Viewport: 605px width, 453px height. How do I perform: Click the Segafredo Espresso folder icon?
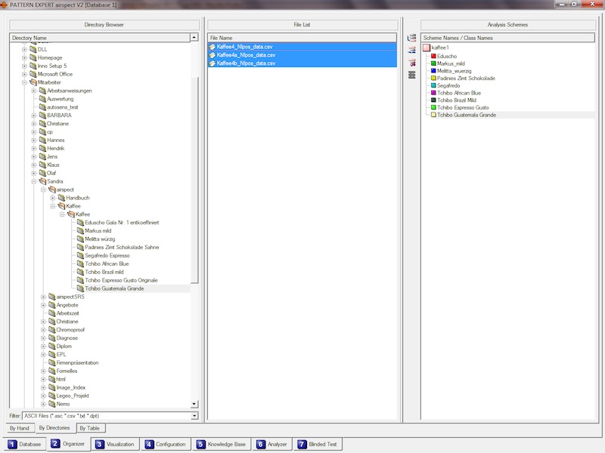(x=79, y=256)
